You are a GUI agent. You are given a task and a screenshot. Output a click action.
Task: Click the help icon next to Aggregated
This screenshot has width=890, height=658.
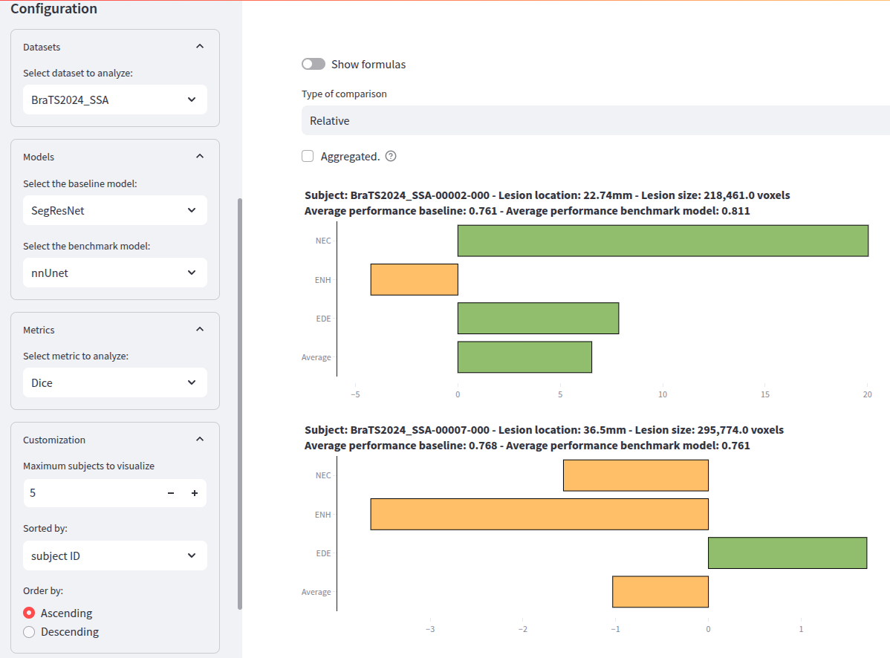(391, 157)
